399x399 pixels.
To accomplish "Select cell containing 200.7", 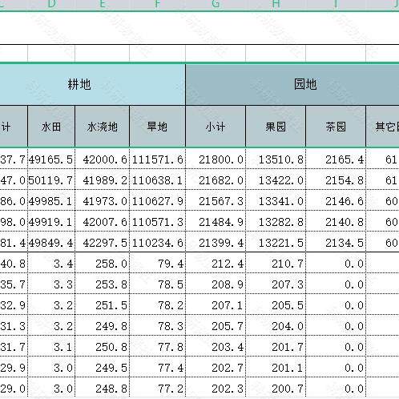I will 276,388.
